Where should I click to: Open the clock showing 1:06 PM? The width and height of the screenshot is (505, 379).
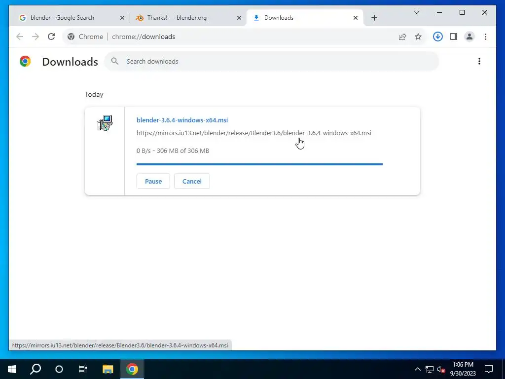click(x=463, y=369)
